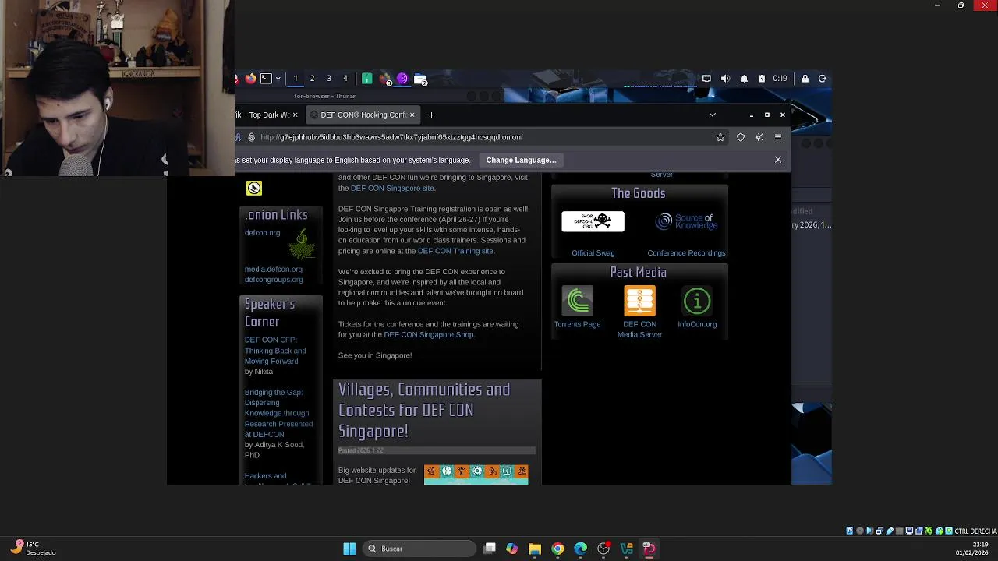Open the purple Tor Browser panel icon
The image size is (998, 561).
coord(402,79)
